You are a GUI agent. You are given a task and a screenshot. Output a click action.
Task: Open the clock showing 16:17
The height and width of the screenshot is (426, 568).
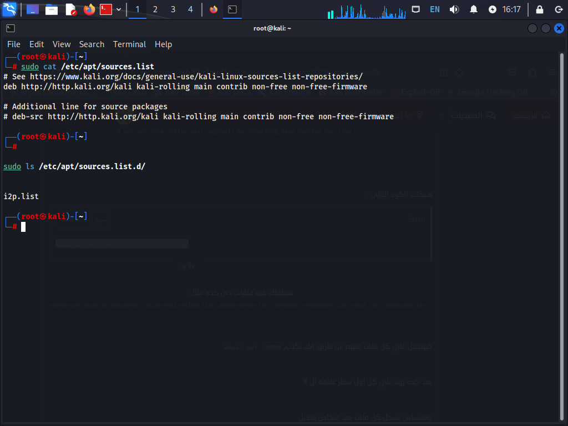pos(511,9)
